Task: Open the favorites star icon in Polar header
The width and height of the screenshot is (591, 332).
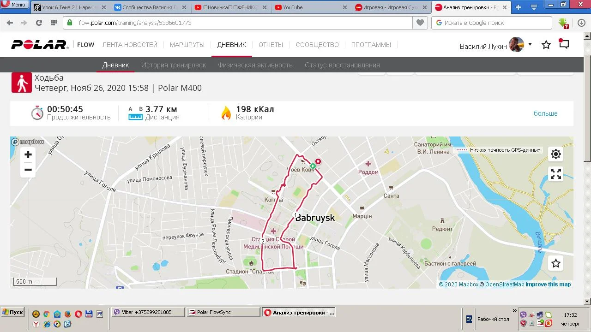Action: (546, 45)
